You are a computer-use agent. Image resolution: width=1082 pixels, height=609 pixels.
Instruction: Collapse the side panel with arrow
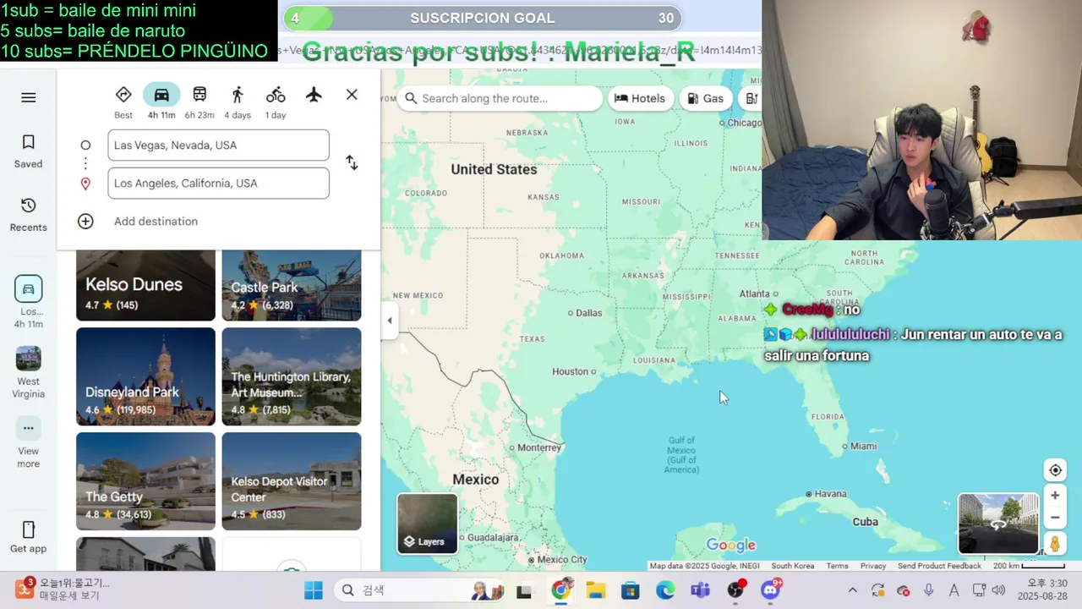pos(389,321)
